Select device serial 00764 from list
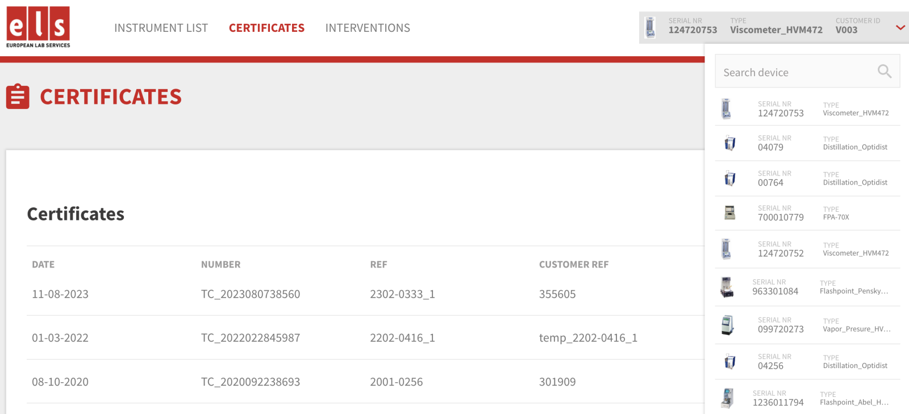This screenshot has height=414, width=909. click(x=770, y=182)
